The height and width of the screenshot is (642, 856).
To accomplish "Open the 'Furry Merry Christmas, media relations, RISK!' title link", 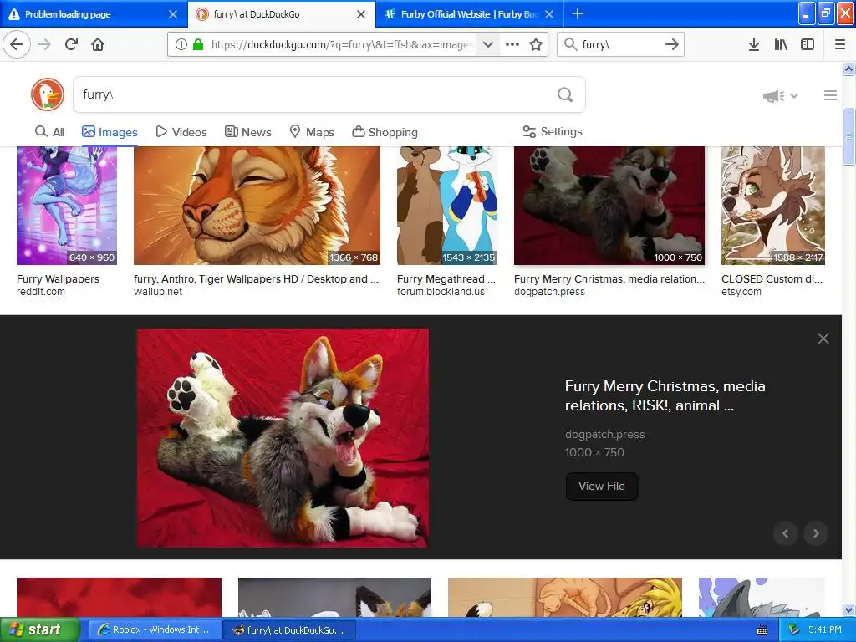I will [665, 395].
